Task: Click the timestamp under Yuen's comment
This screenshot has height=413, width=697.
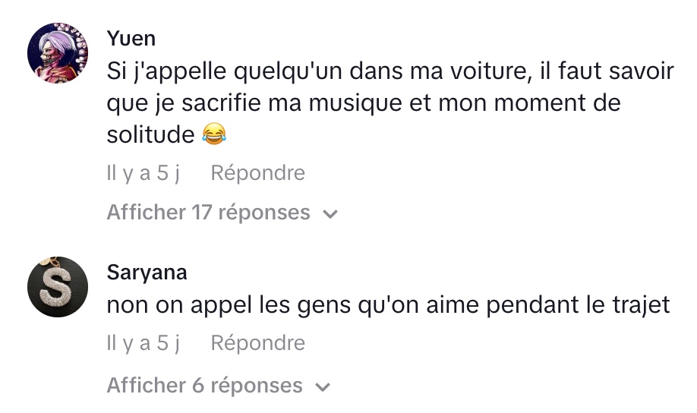Action: pyautogui.click(x=143, y=173)
